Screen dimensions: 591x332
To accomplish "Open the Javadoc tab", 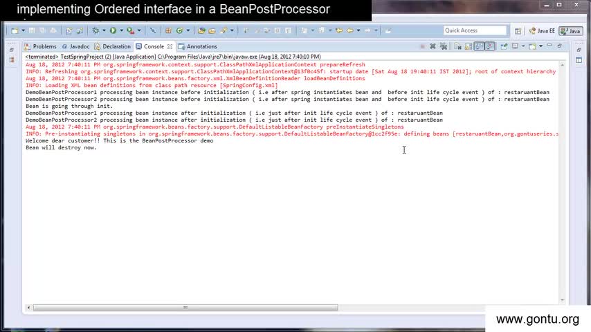I will [x=75, y=46].
